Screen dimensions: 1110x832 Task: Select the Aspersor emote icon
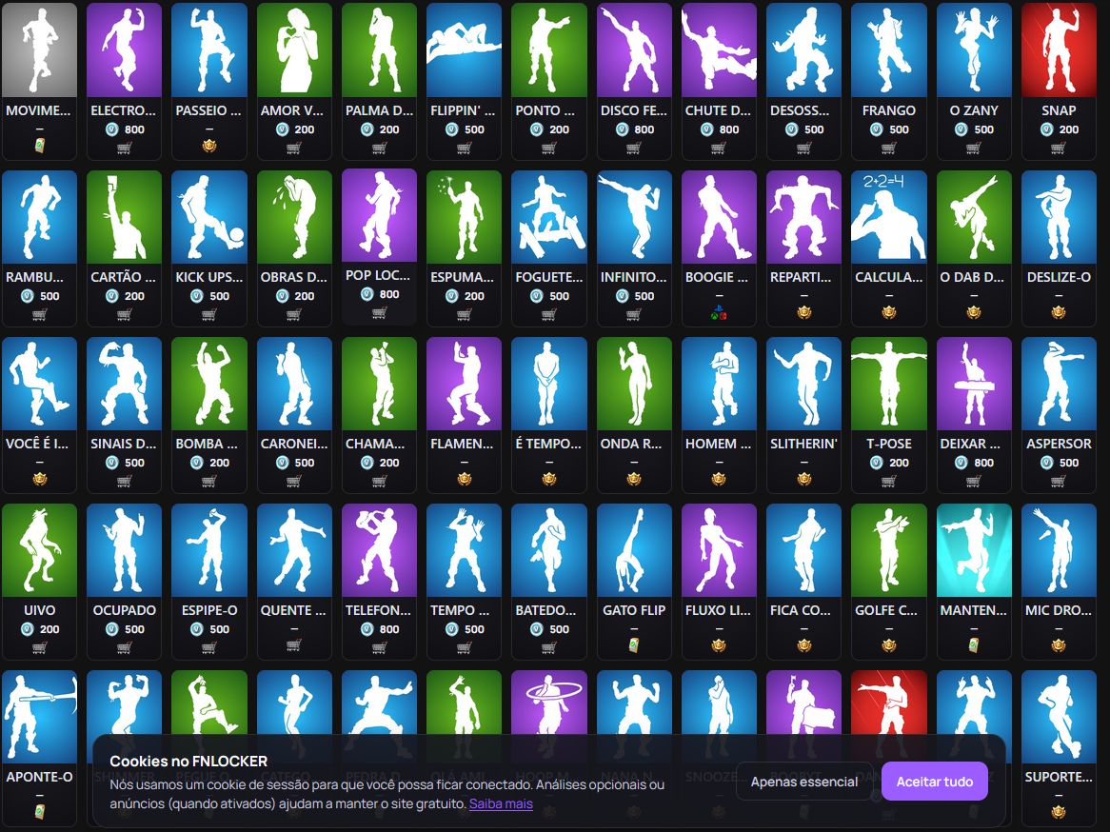(x=1059, y=383)
